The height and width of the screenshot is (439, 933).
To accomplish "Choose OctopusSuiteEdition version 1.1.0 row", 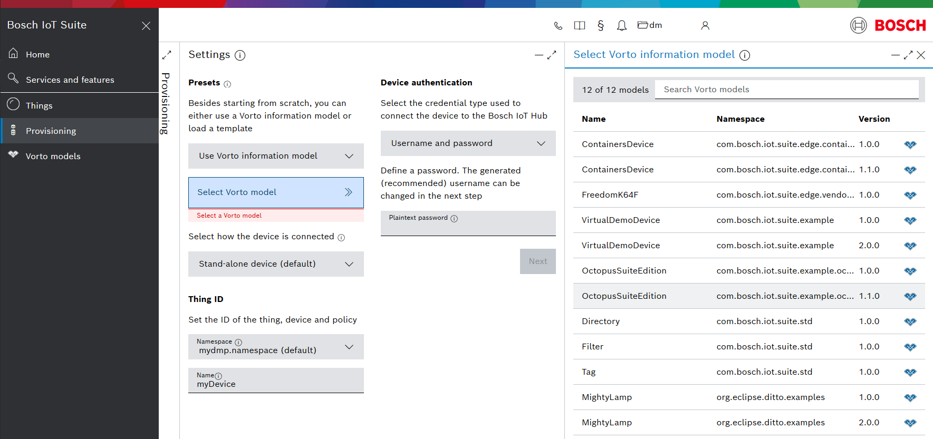I will point(749,296).
